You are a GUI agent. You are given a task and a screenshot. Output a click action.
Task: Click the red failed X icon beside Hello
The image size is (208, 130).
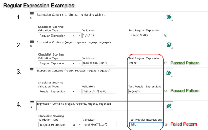(x=166, y=124)
